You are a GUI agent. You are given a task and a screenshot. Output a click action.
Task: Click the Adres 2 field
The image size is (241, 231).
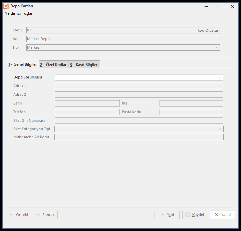[x=139, y=94]
